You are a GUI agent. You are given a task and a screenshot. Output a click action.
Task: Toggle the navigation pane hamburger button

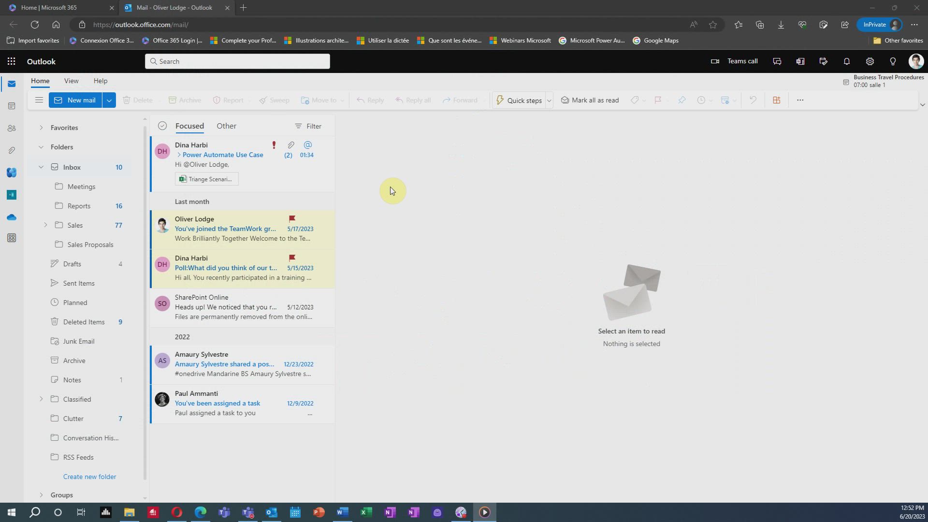tap(39, 100)
